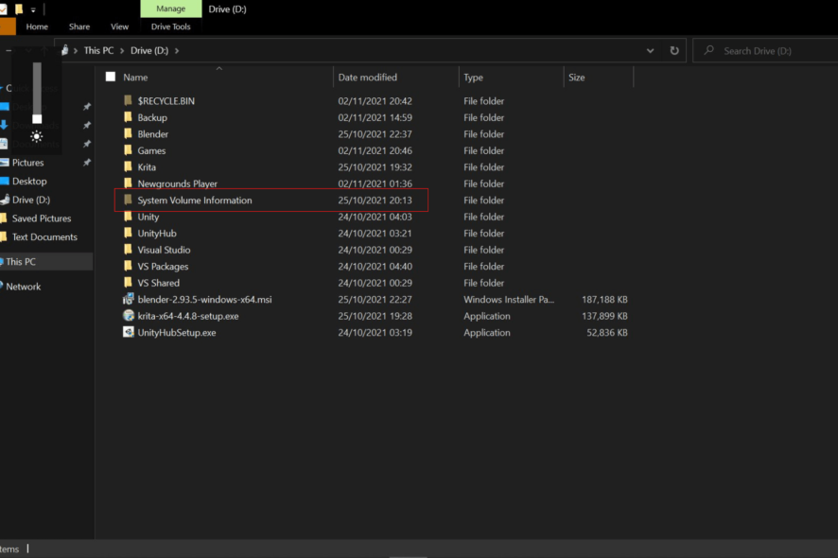Click the Blender folder icon
Screen dimensions: 838x558
point(129,134)
